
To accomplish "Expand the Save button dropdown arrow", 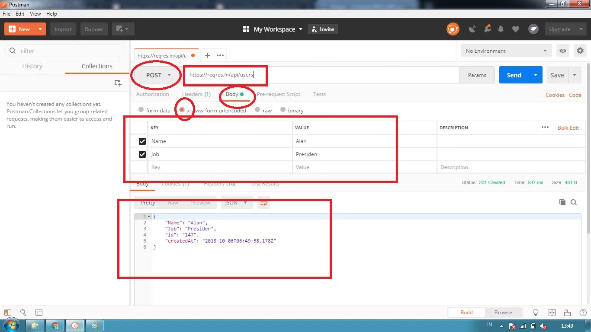I will click(x=575, y=75).
